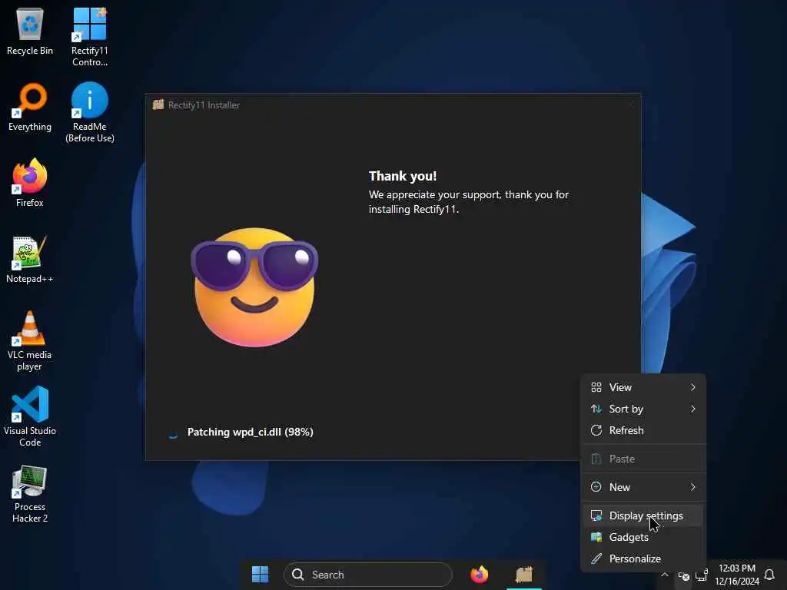Click the View menu grid icon

[596, 387]
